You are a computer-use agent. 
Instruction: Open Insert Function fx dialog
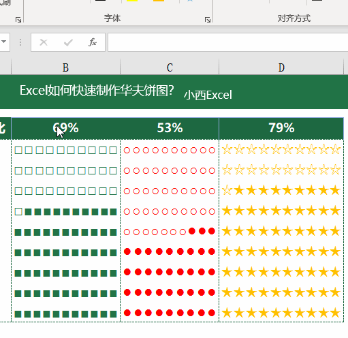93,42
